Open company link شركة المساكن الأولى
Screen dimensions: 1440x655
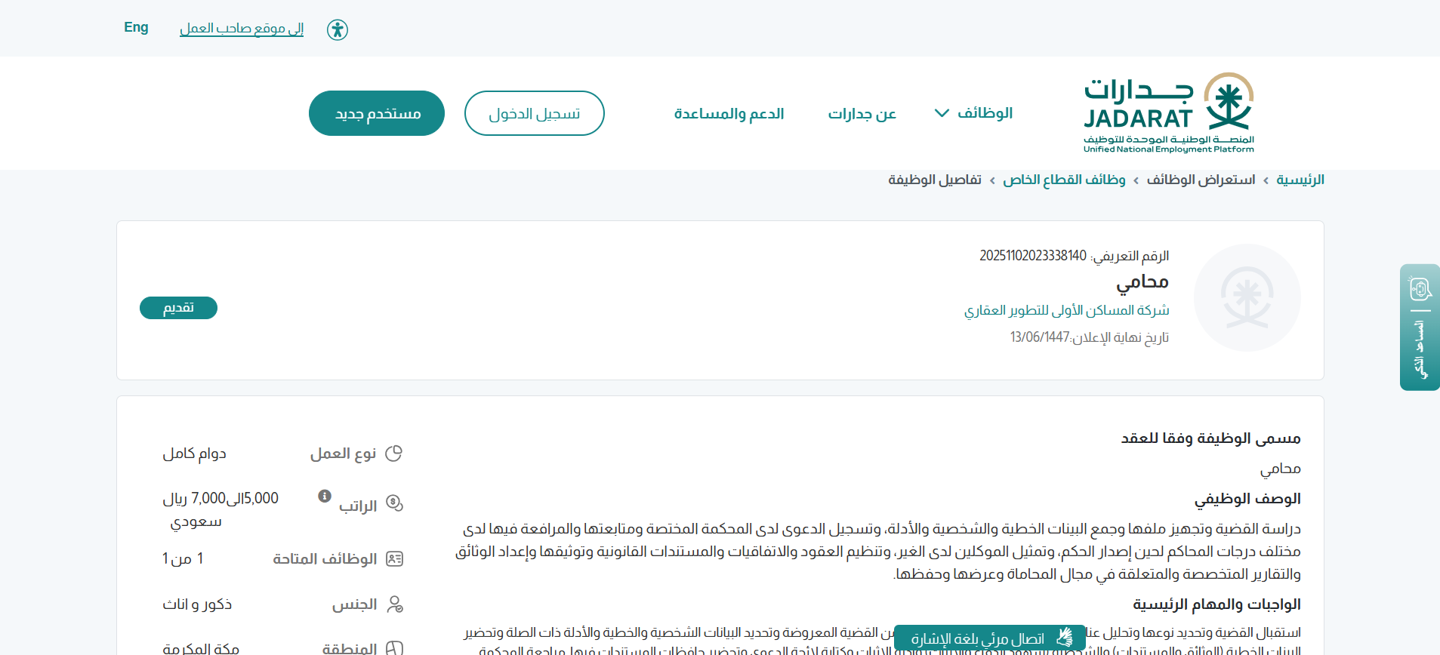click(1066, 310)
